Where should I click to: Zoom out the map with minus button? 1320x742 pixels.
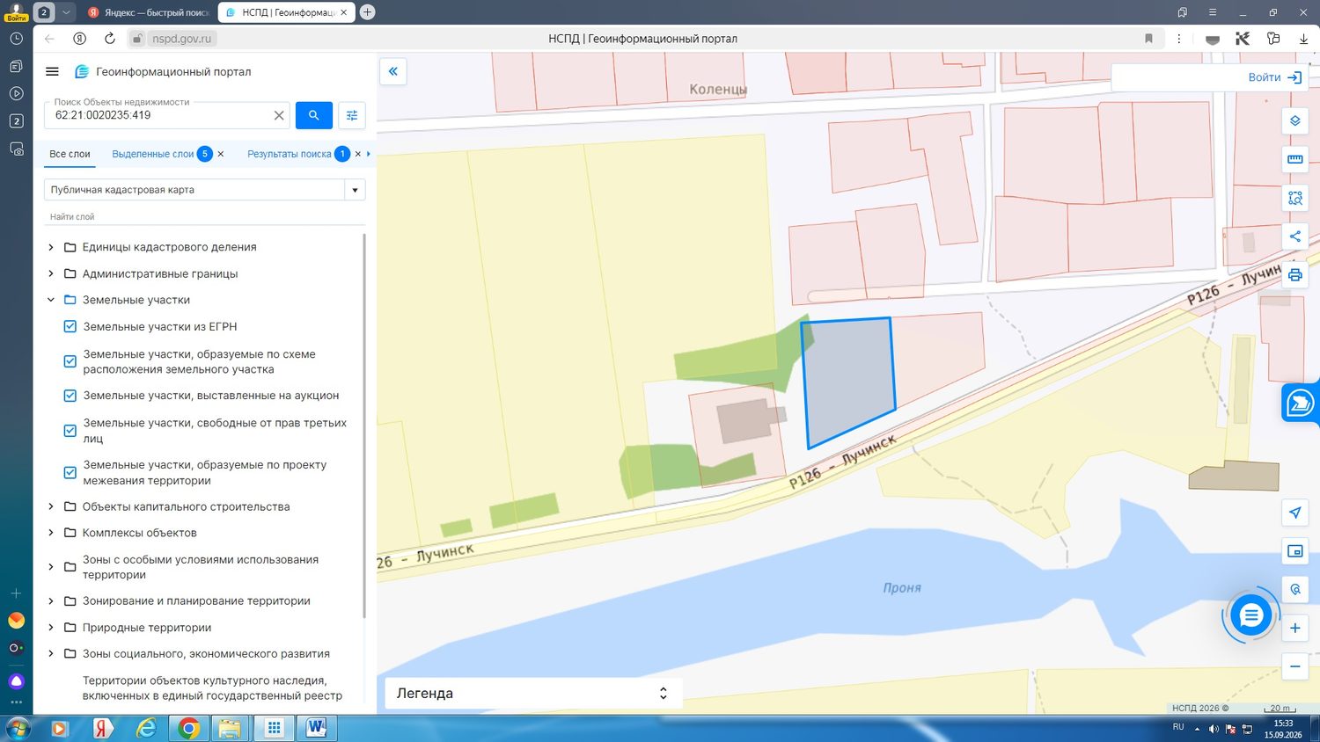(x=1295, y=666)
